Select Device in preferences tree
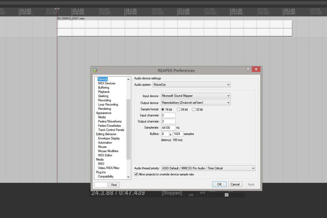The height and width of the screenshot is (218, 327). (103, 79)
